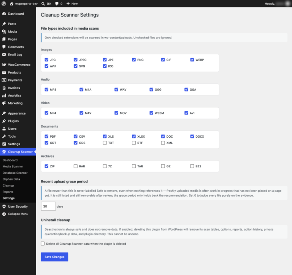Open Cleanup submenu item
The height and width of the screenshot is (275, 292).
pos(8,185)
